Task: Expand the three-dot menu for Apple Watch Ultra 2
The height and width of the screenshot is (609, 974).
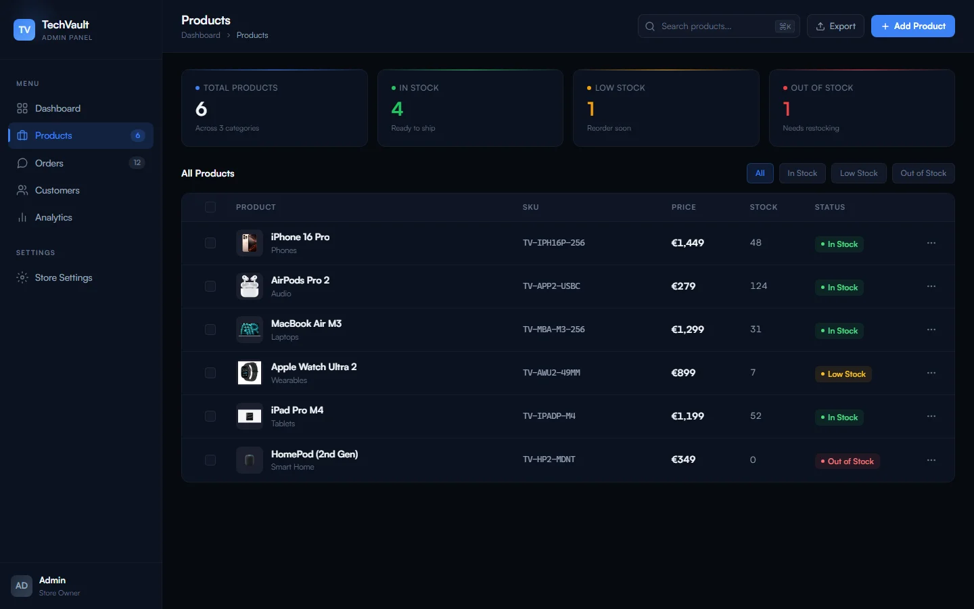Action: point(931,373)
